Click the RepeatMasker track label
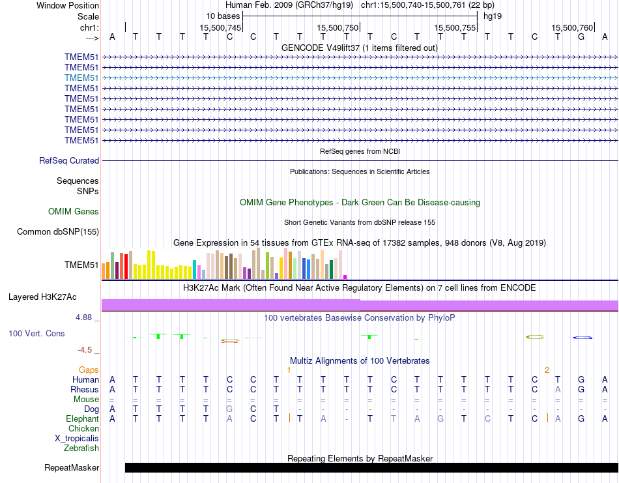 [x=72, y=467]
